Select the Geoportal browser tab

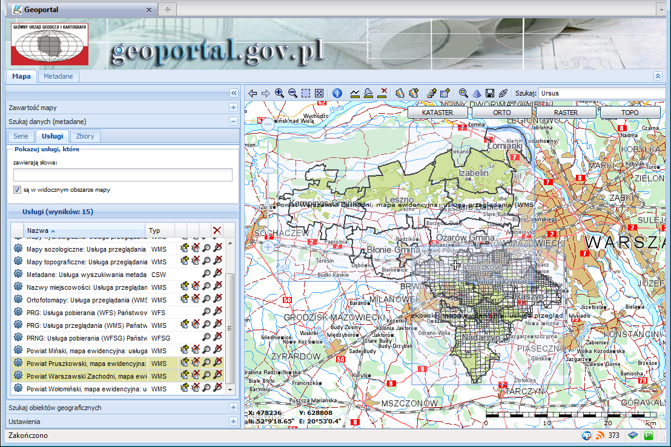pos(82,10)
